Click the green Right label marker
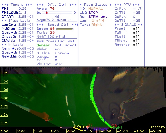Screen dimensions: 166x133 coord(117,127)
